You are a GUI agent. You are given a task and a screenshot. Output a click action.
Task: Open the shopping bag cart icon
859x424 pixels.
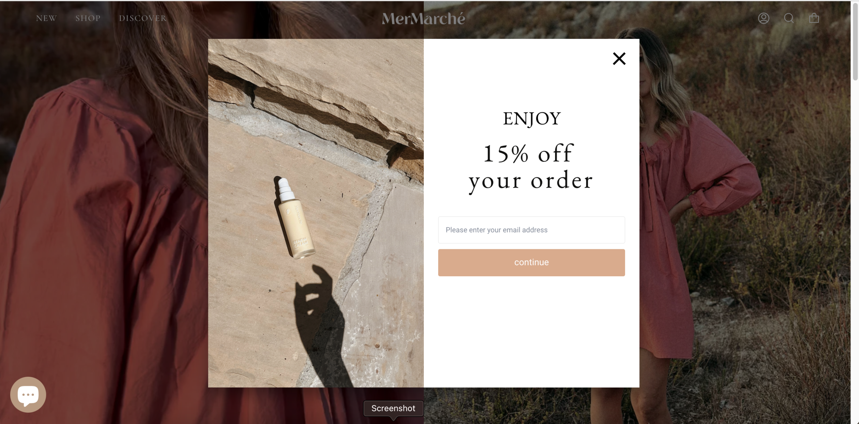[x=814, y=18]
